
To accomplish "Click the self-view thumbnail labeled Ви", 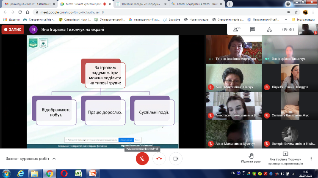I will pyautogui.click(x=308, y=30).
